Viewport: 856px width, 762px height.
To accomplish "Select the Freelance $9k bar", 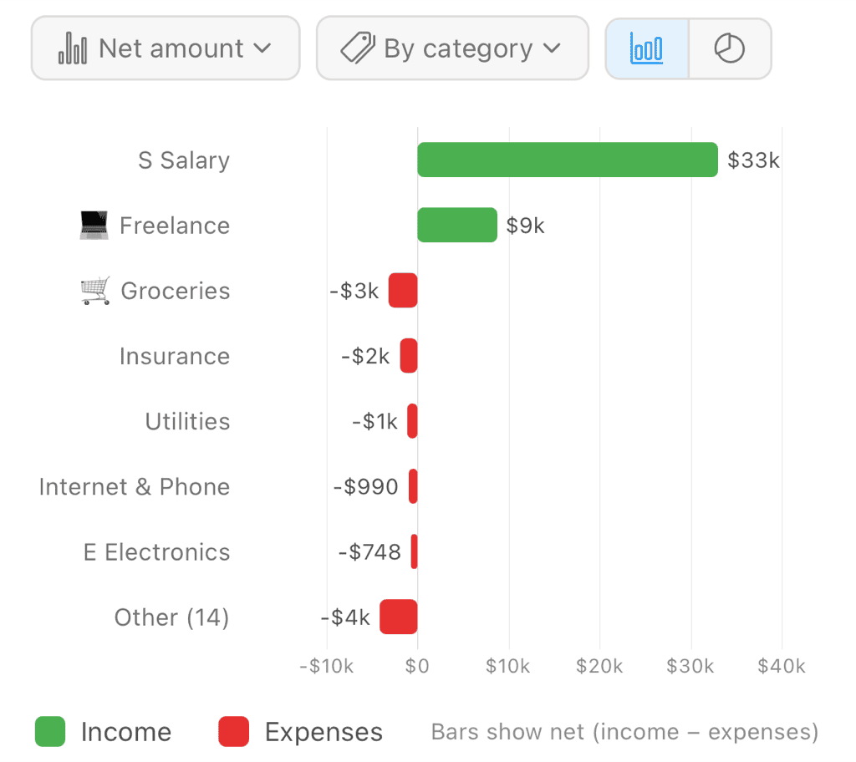I will coord(457,225).
